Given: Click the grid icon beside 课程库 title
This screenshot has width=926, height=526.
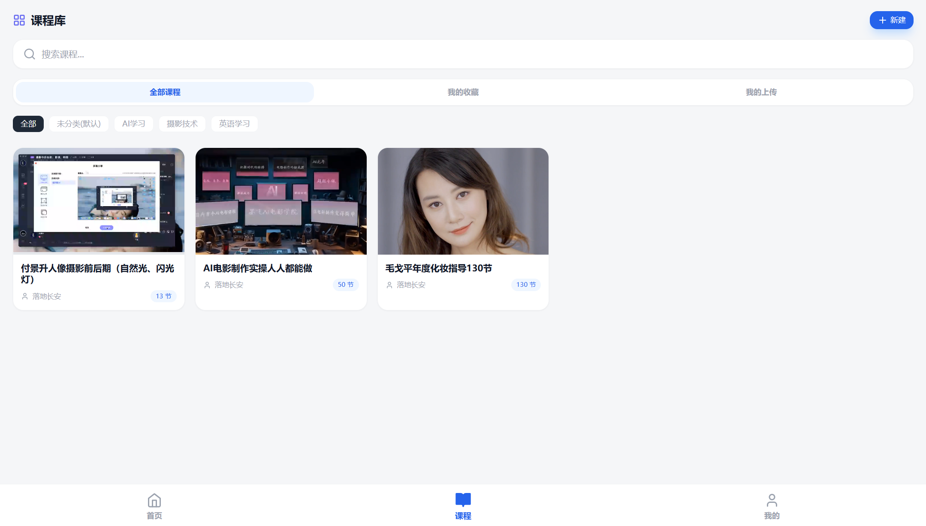Looking at the screenshot, I should coord(19,20).
